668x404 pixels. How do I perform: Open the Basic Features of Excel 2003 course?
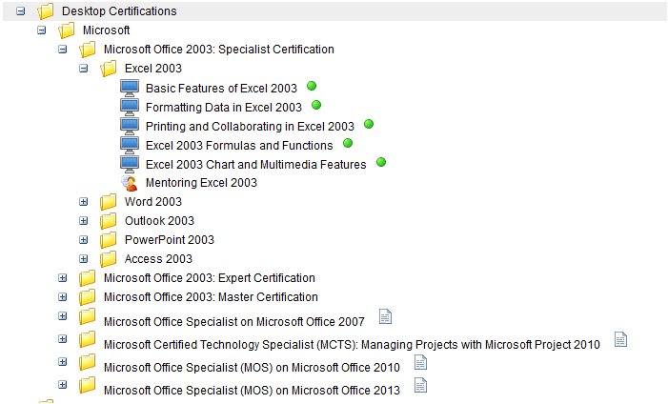[221, 89]
